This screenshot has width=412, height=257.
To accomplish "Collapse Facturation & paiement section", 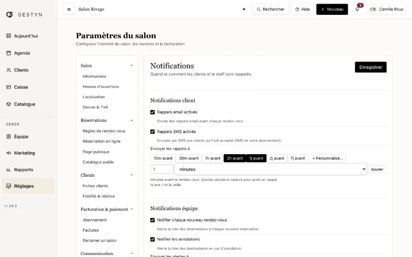I will 132,209.
